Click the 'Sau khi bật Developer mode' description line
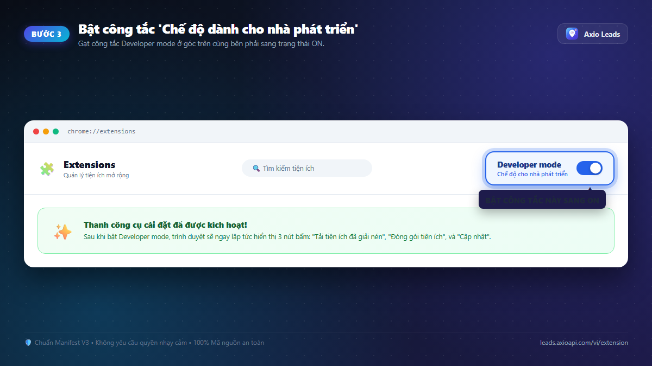The height and width of the screenshot is (366, 652). pos(287,237)
